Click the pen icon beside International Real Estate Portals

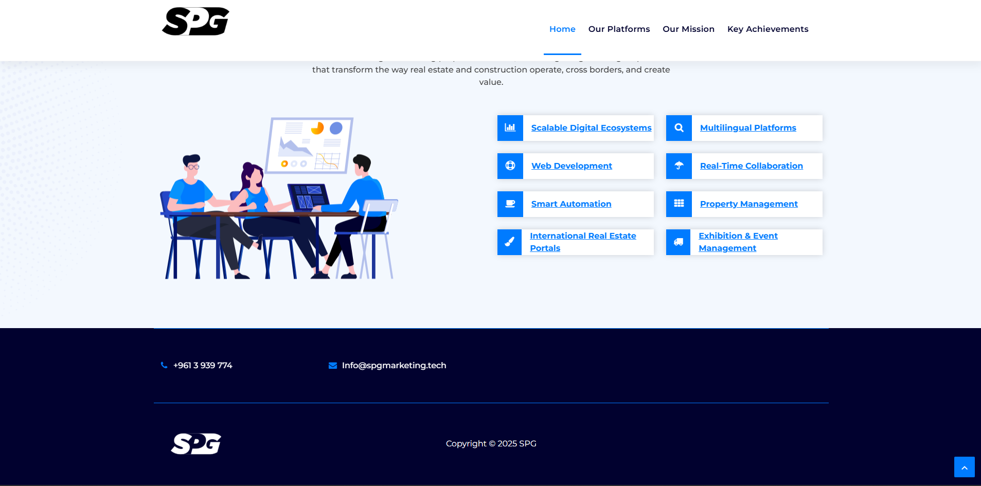[x=510, y=242]
